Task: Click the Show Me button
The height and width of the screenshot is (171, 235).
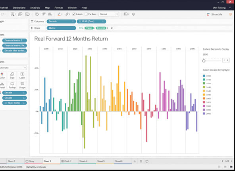Action: point(214,14)
